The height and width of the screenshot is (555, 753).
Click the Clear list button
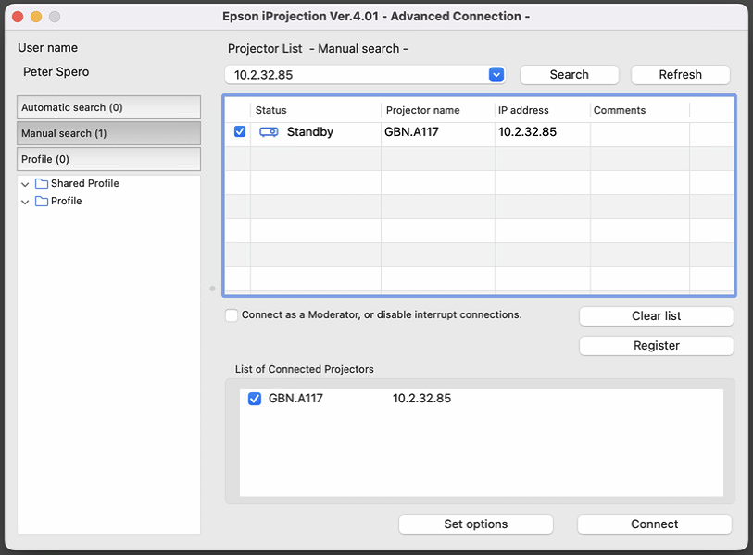pos(656,316)
